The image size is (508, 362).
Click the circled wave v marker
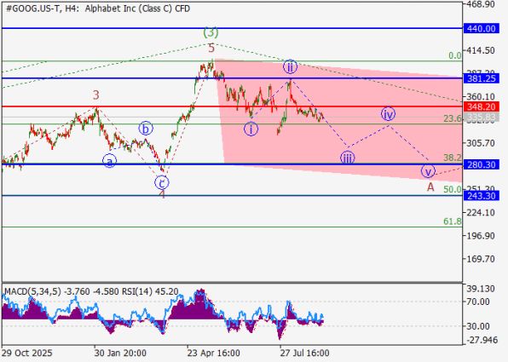coord(428,171)
